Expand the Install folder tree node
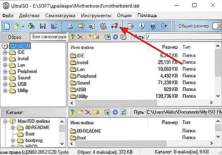The height and width of the screenshot is (155, 222). pyautogui.click(x=5, y=59)
